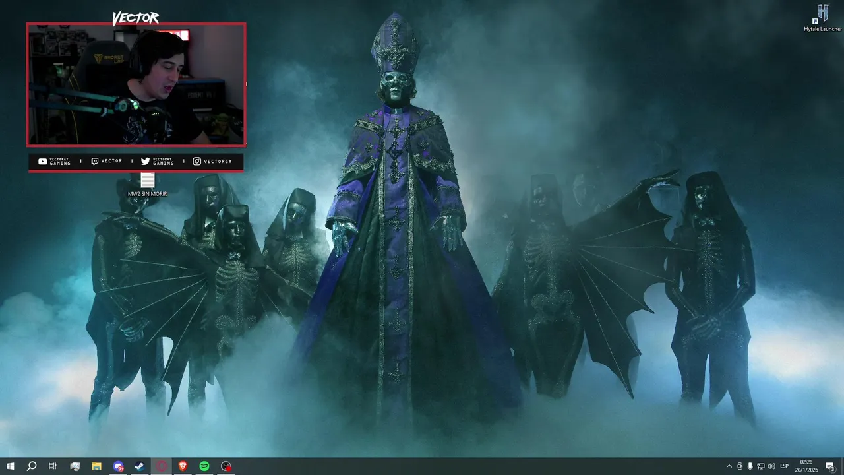
Task: Open Steam from the taskbar
Action: pyautogui.click(x=140, y=466)
